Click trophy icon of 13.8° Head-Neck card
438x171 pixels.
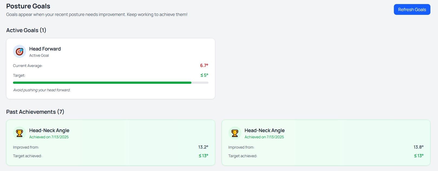tap(235, 133)
